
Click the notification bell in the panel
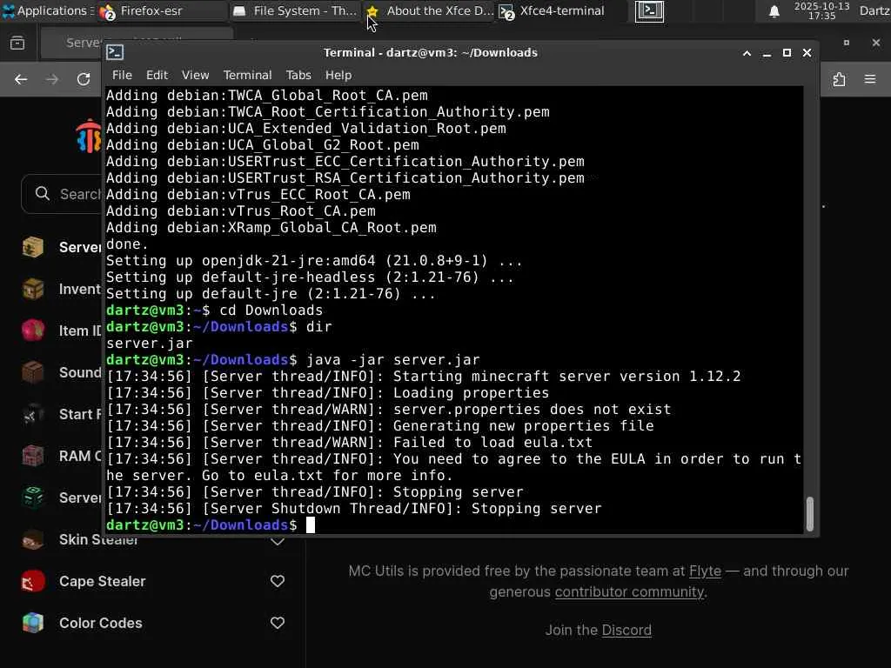click(x=774, y=11)
